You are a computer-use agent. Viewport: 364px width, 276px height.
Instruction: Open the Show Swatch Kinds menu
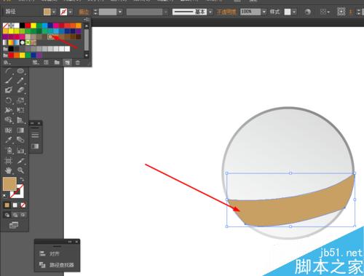[x=36, y=63]
